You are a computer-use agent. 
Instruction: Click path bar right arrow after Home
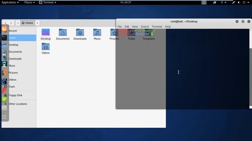(37, 23)
